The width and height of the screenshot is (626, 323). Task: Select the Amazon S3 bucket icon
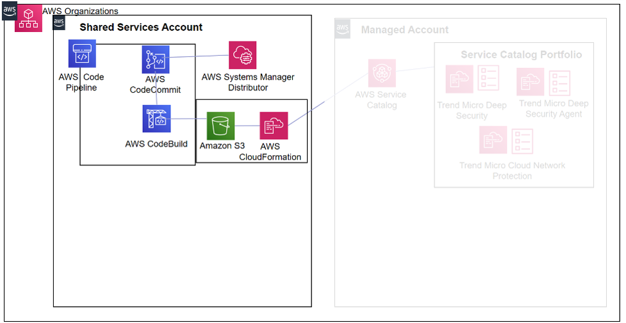coord(220,126)
